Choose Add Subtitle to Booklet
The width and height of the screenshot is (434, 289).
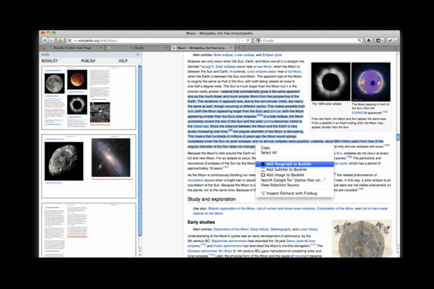pyautogui.click(x=294, y=170)
